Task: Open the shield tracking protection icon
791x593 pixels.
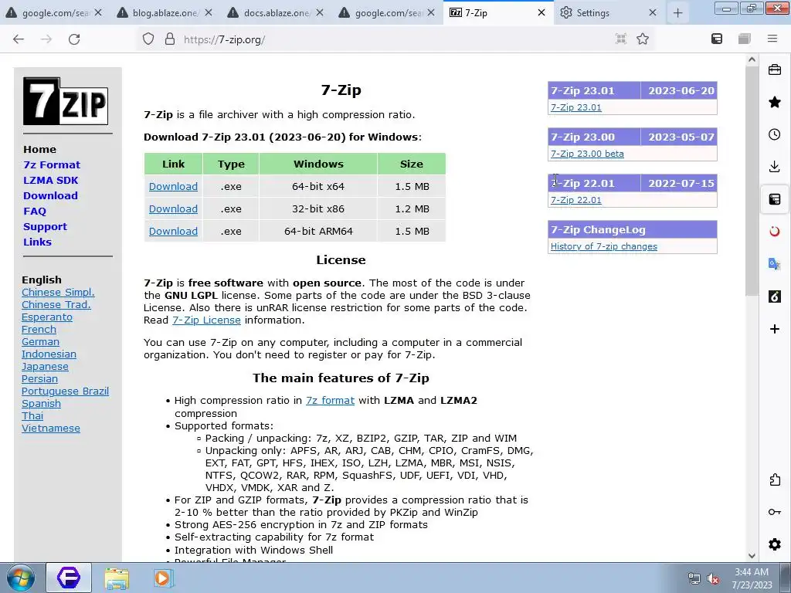Action: point(148,39)
